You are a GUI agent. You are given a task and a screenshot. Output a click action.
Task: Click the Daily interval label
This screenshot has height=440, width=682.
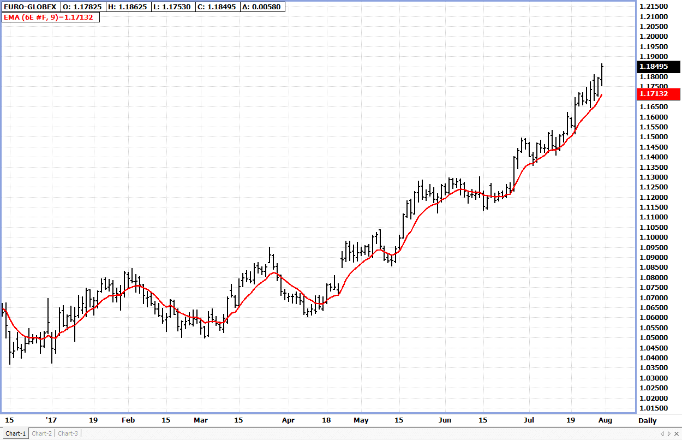tap(648, 420)
